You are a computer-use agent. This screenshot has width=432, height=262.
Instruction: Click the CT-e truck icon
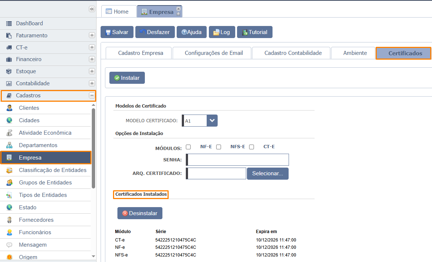tap(9, 48)
